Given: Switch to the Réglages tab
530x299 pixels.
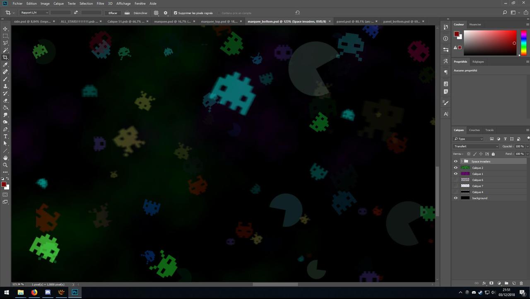Looking at the screenshot, I should pyautogui.click(x=478, y=62).
